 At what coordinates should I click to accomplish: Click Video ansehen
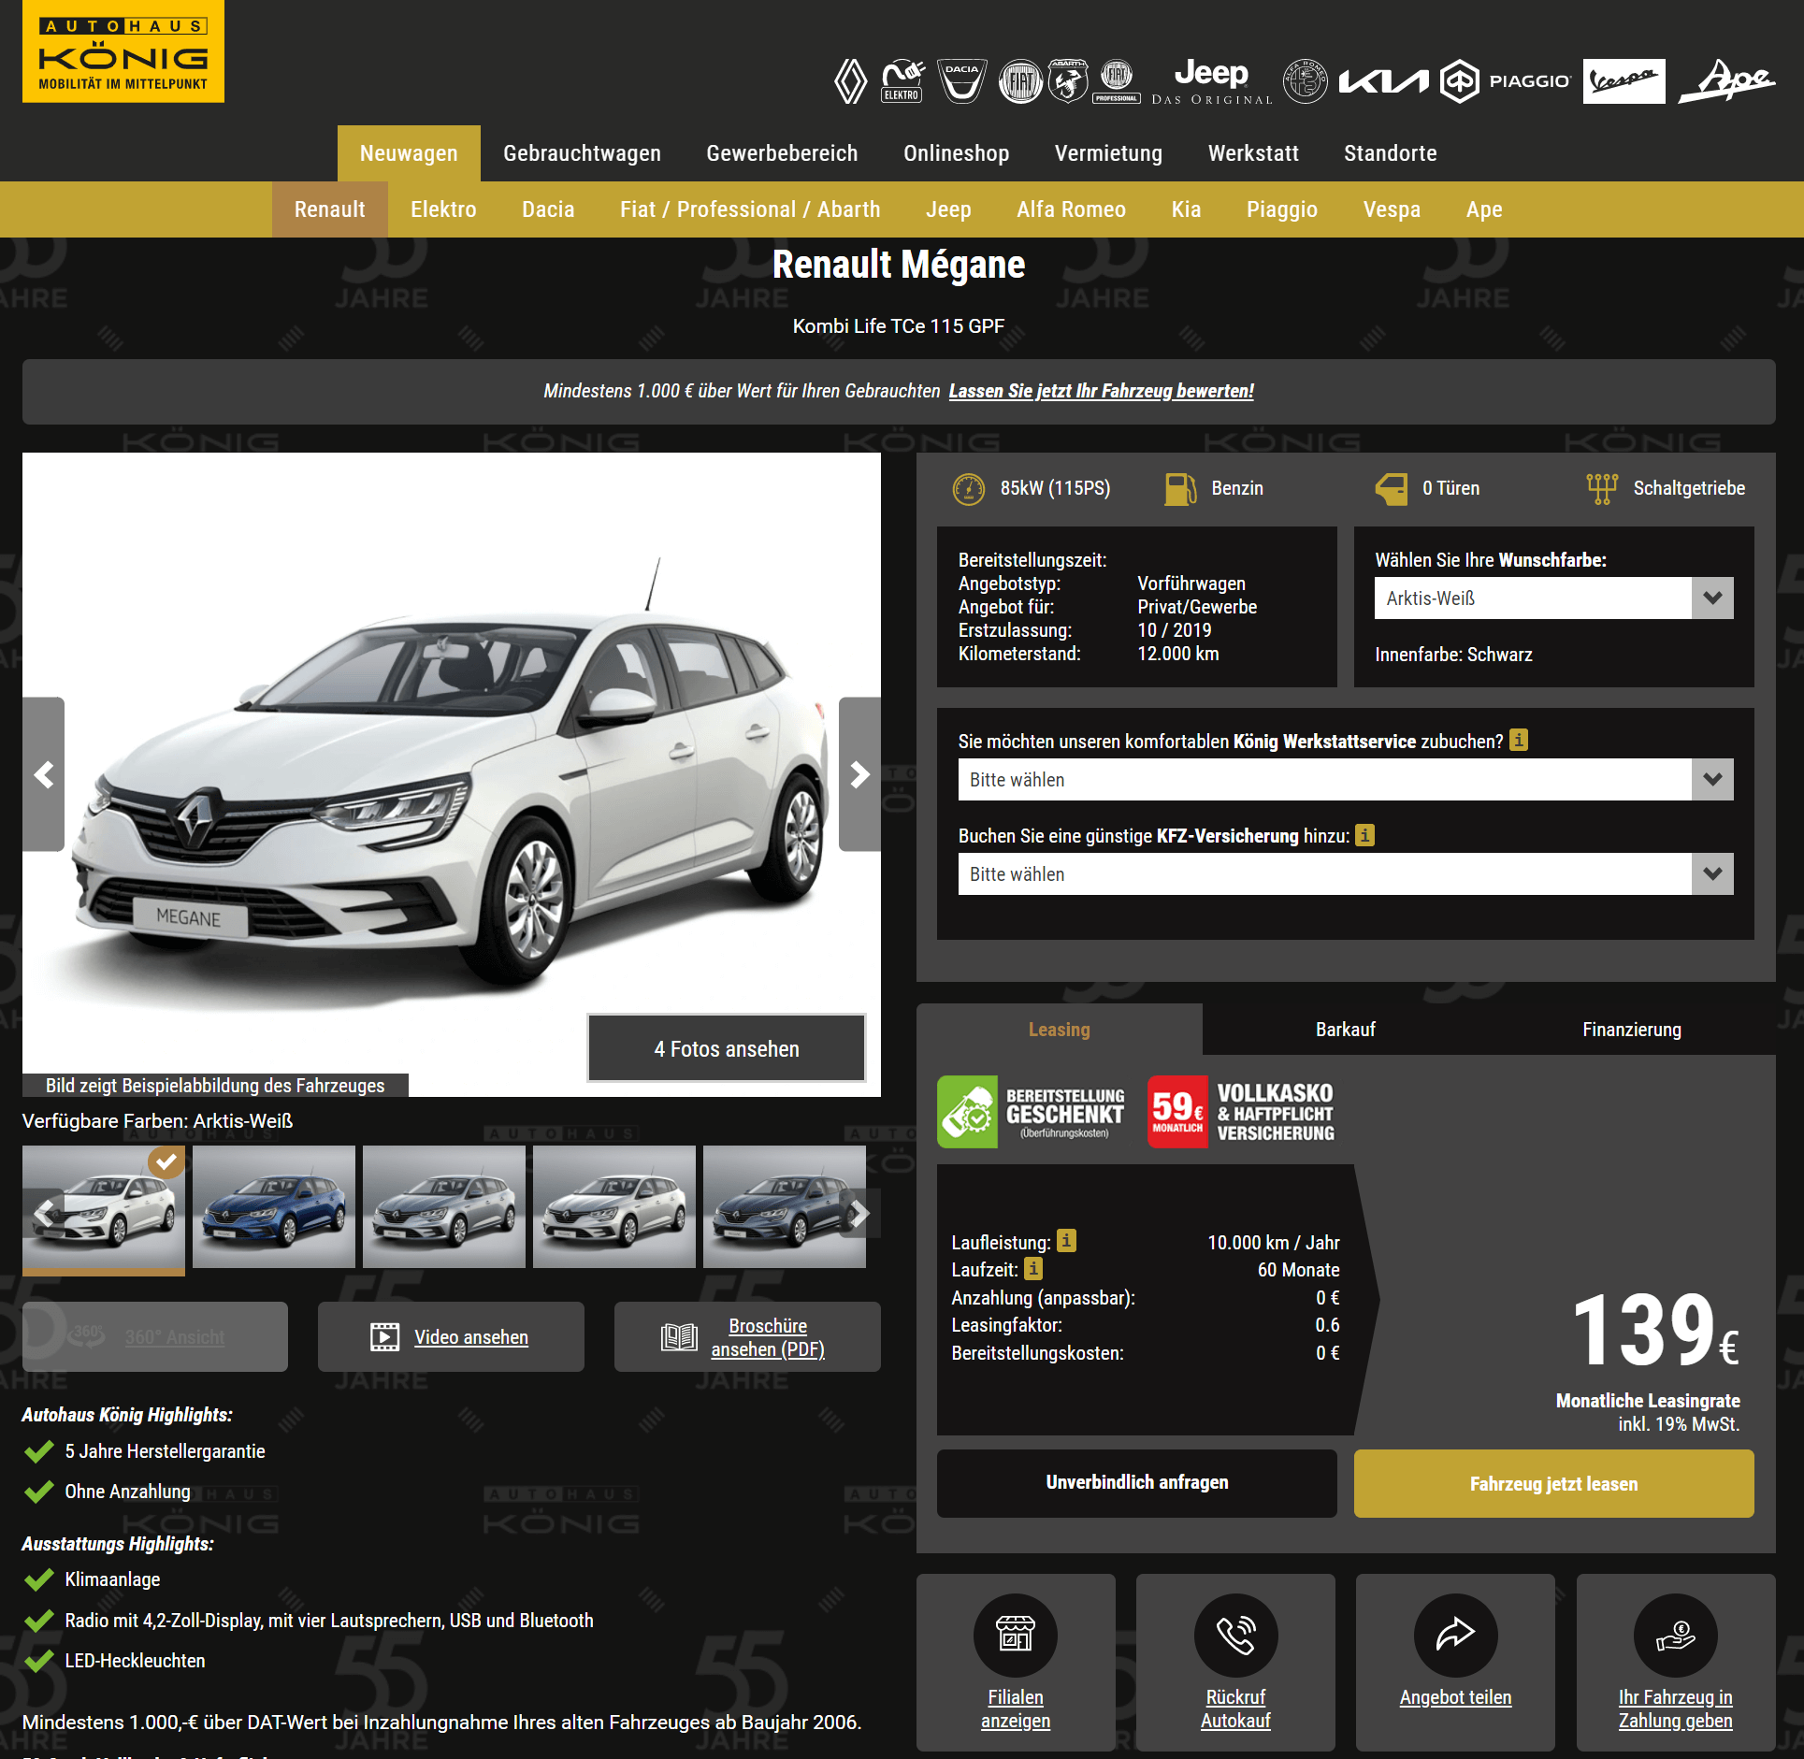tap(451, 1337)
